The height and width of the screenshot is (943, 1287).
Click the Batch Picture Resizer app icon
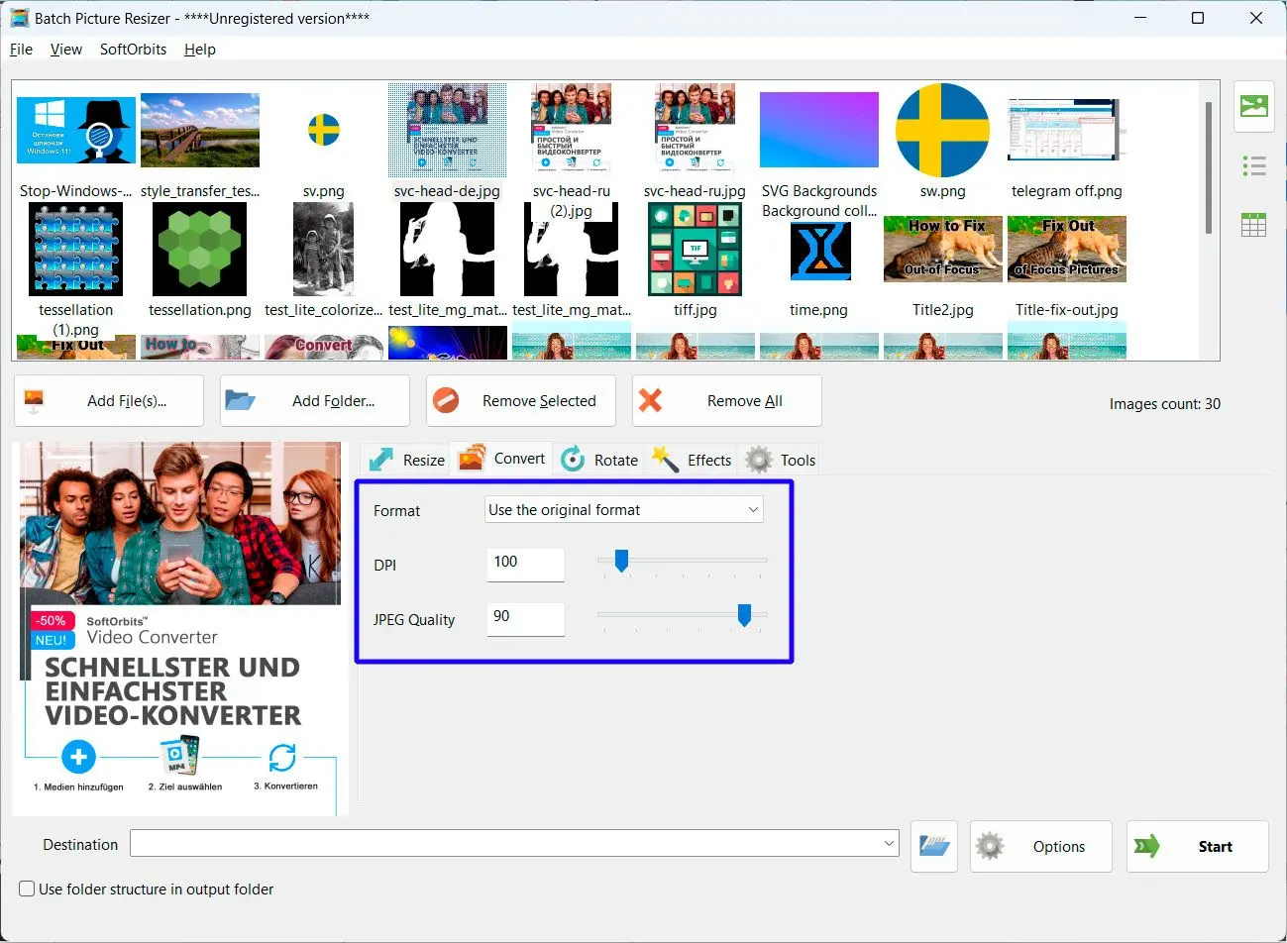point(19,18)
